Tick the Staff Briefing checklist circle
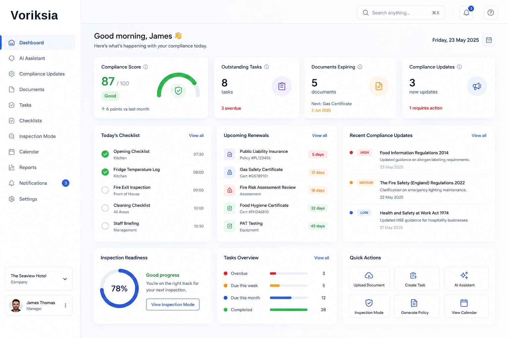Screen dimensions: 508x338 105,226
